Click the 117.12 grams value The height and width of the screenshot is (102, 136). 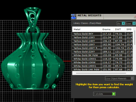tap(107, 34)
